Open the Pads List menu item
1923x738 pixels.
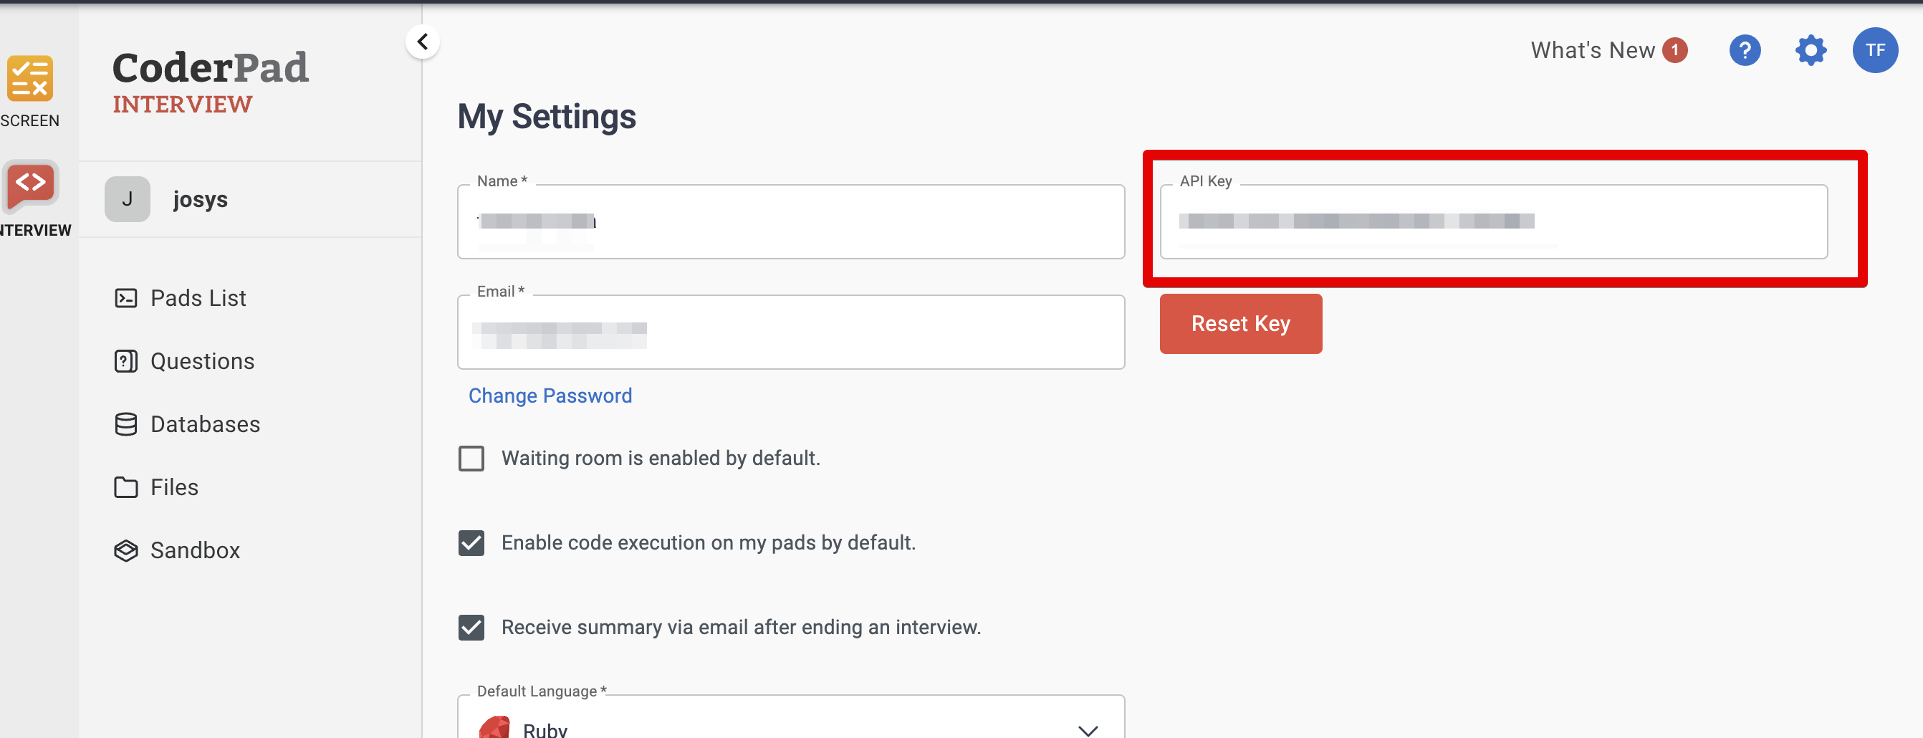coord(198,299)
